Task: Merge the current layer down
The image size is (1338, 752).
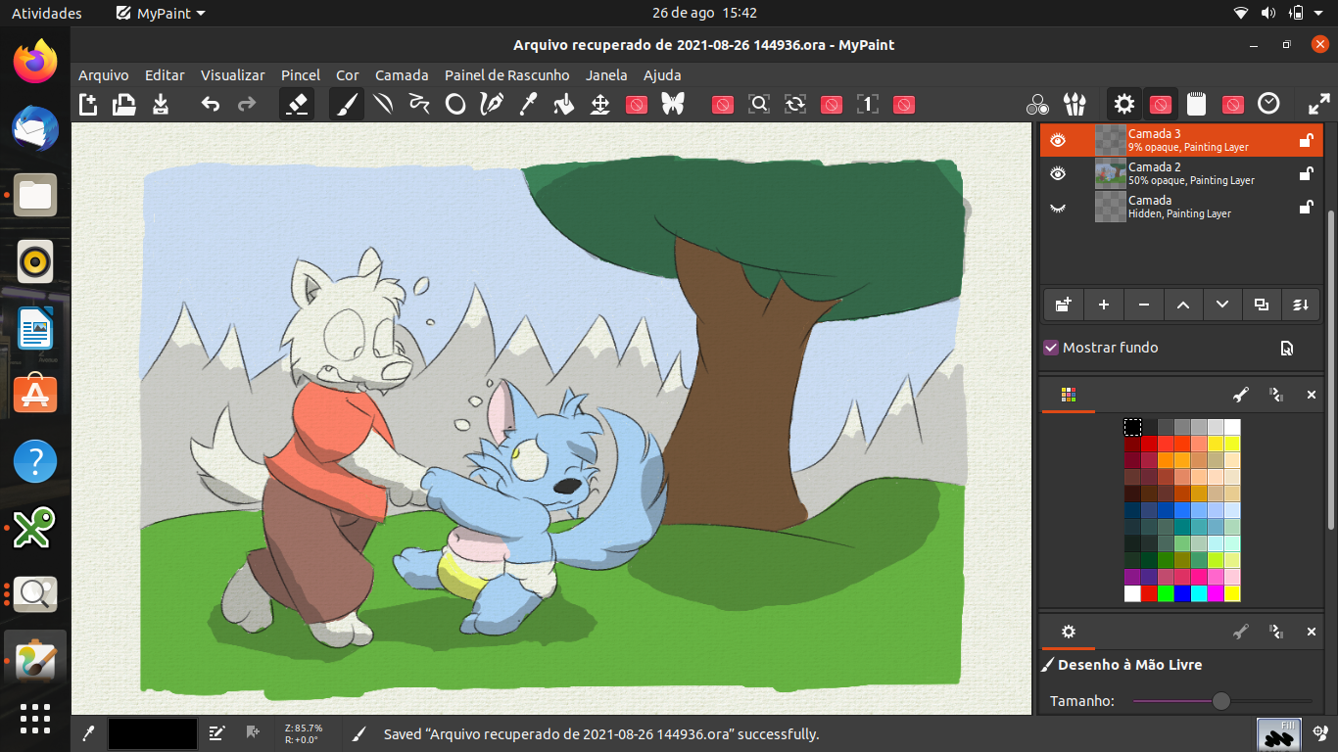Action: click(1300, 305)
